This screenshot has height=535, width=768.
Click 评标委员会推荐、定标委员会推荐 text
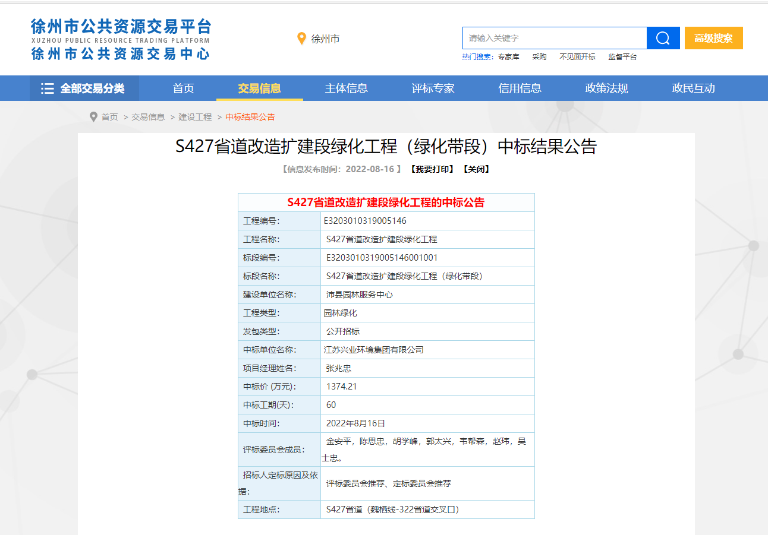coord(388,483)
